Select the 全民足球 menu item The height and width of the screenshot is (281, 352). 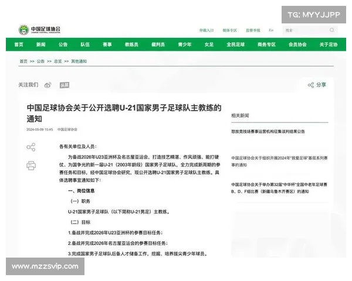pos(236,44)
